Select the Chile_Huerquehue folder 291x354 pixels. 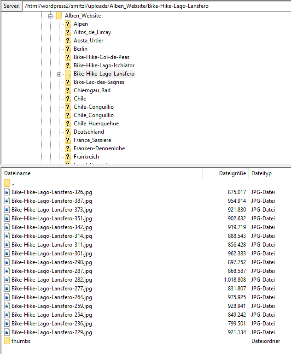point(96,124)
